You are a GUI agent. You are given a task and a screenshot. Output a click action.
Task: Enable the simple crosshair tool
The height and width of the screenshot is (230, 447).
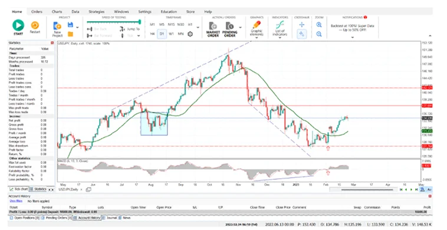(301, 25)
